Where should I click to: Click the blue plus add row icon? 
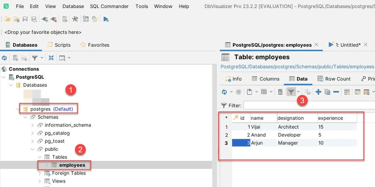coord(319,92)
